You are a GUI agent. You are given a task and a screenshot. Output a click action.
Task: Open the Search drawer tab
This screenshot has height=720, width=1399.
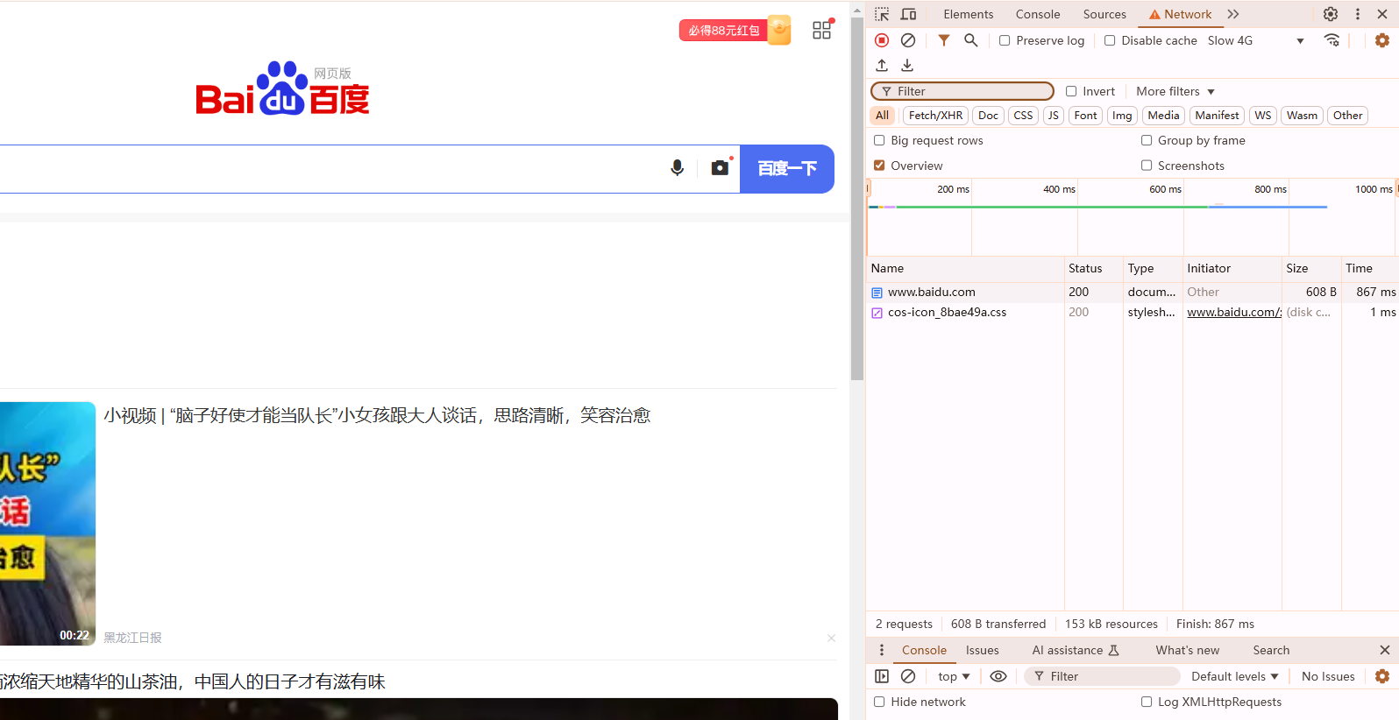coord(1271,650)
